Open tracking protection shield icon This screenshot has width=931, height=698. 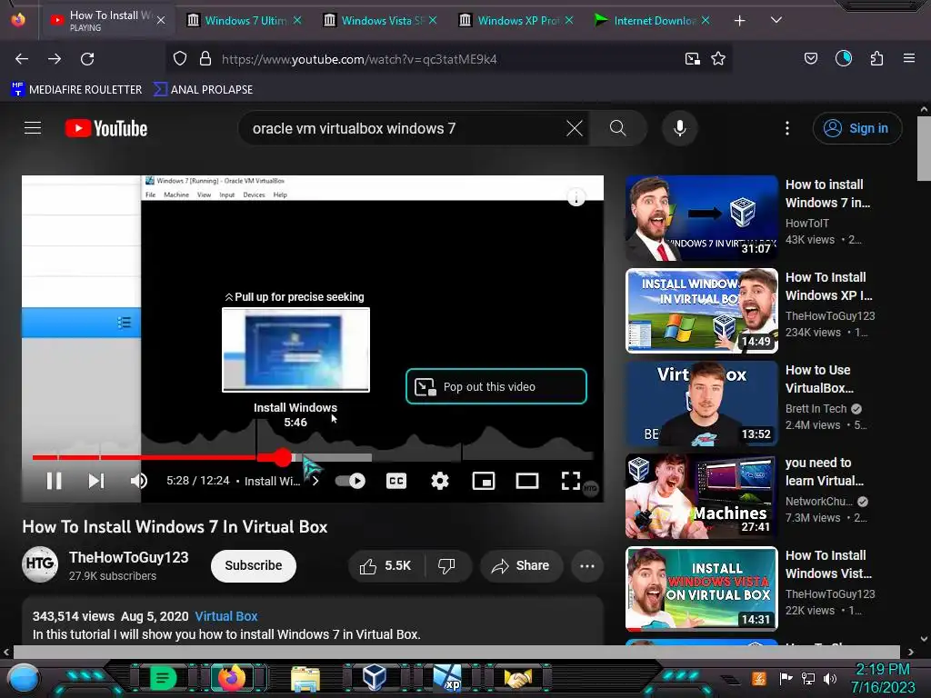coord(180,59)
